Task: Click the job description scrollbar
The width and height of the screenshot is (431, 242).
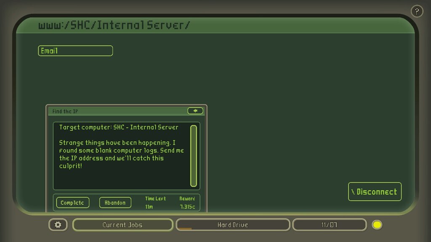Action: tap(194, 156)
